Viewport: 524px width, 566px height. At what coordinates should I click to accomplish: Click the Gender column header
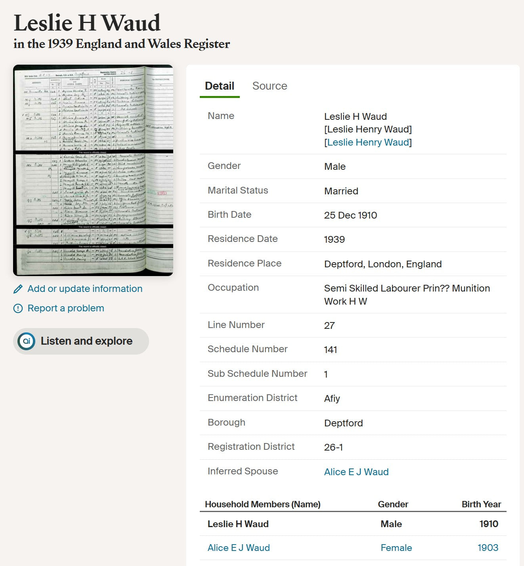pyautogui.click(x=393, y=504)
